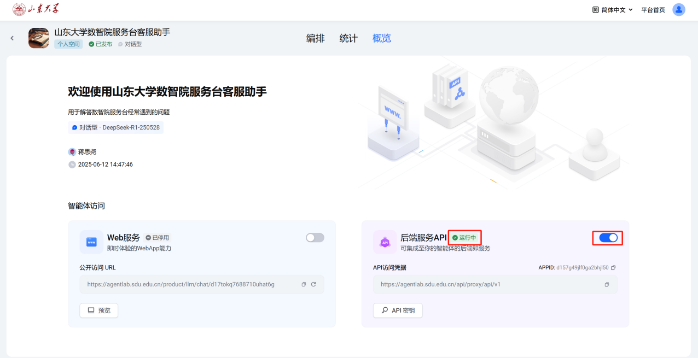Click the timestamp 2025-06-12 14:47:46
Screen dimensions: 698x358
106,165
